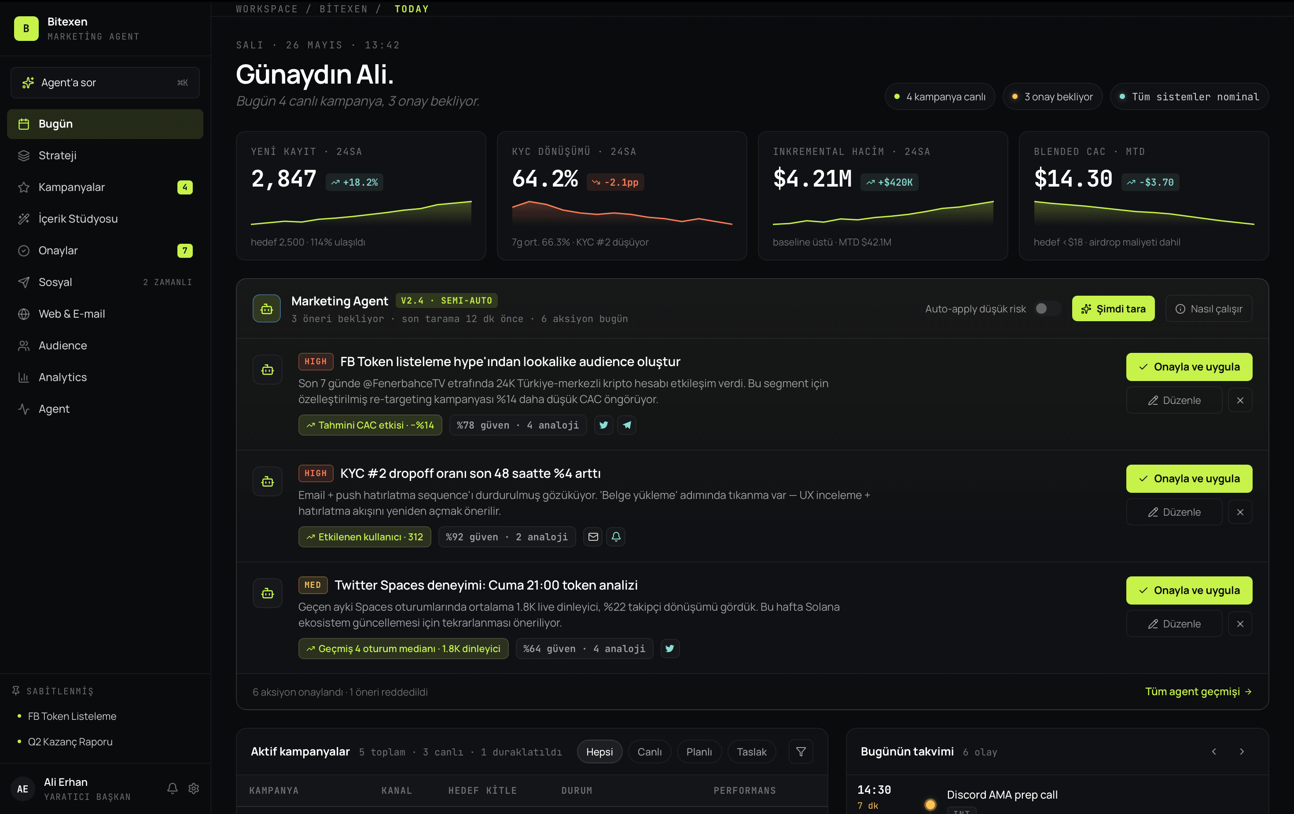Open notifications bell next to Ali Erhan

(173, 788)
